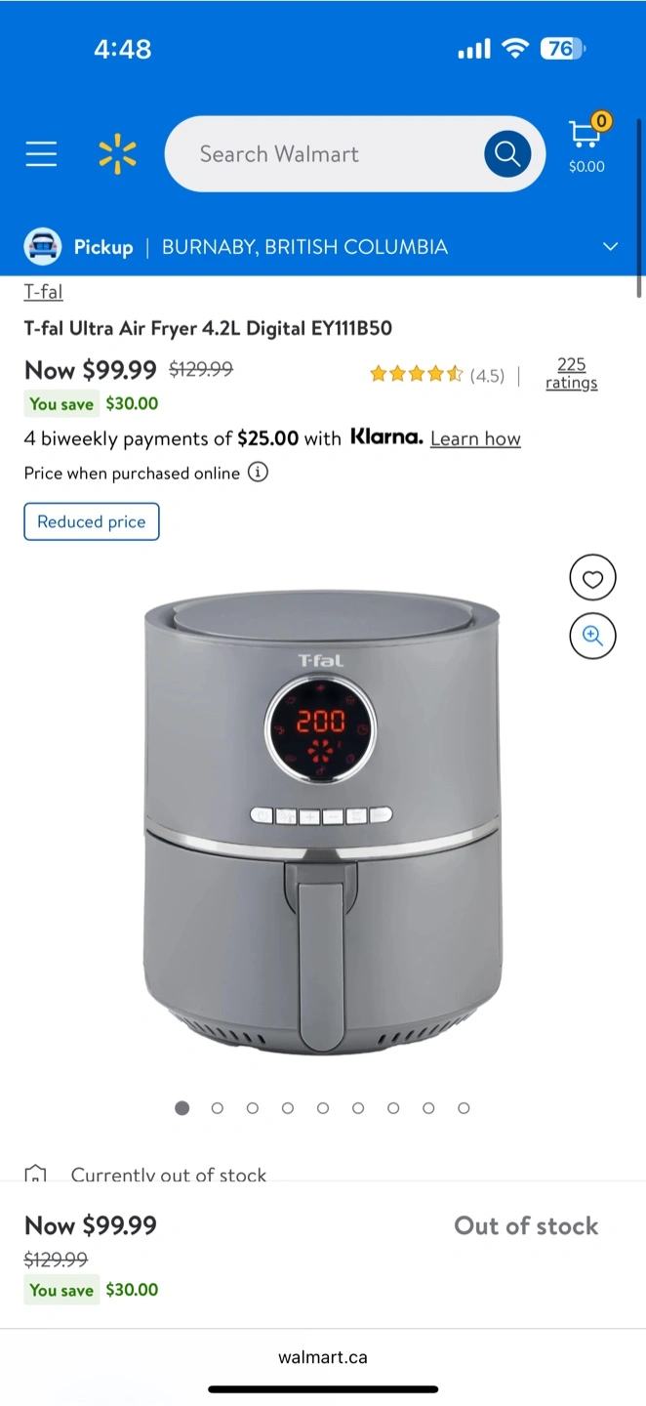Select the fifth image carousel dot
The width and height of the screenshot is (646, 1406).
[323, 1108]
